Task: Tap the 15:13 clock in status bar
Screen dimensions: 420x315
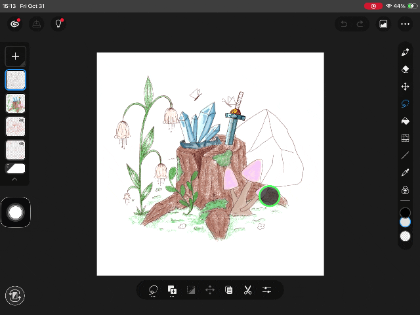Action: [9, 6]
